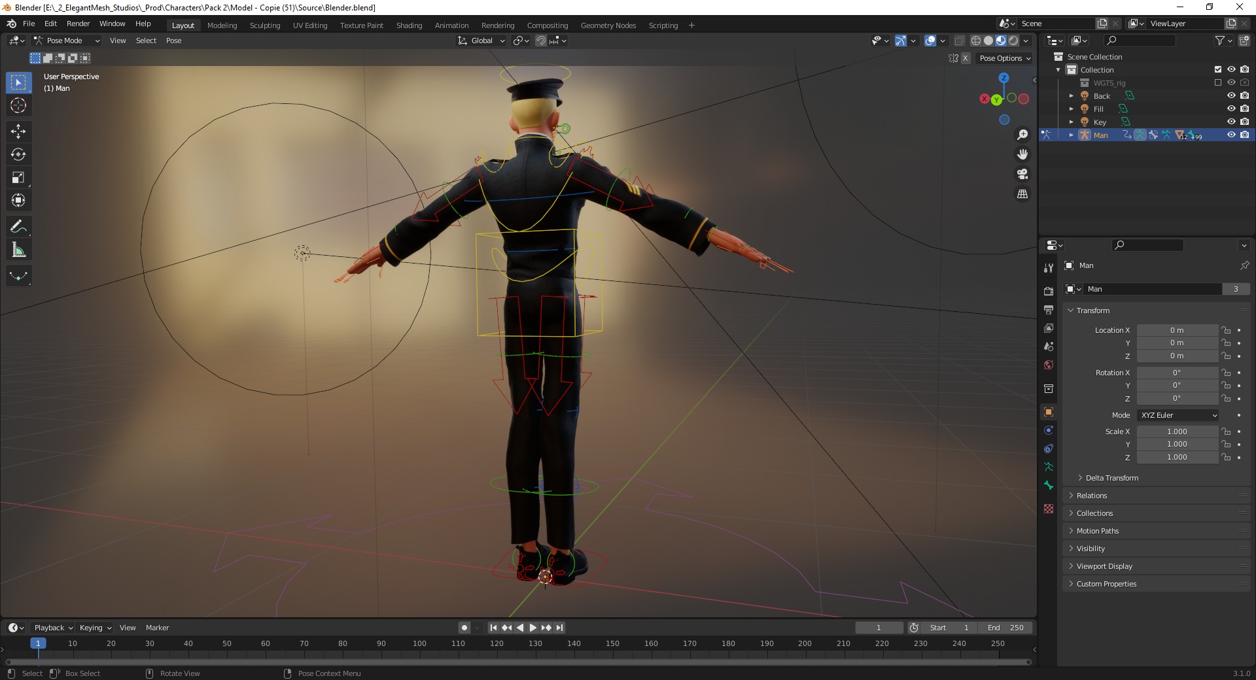Switch to the UV Editing workspace tab
Screen dimensions: 1256x680
pos(310,25)
